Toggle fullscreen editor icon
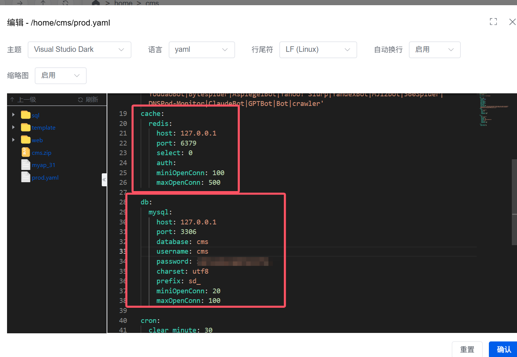This screenshot has width=517, height=357. point(493,22)
